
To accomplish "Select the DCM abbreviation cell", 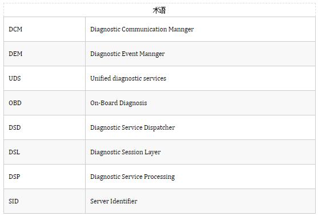I will pyautogui.click(x=45, y=29).
